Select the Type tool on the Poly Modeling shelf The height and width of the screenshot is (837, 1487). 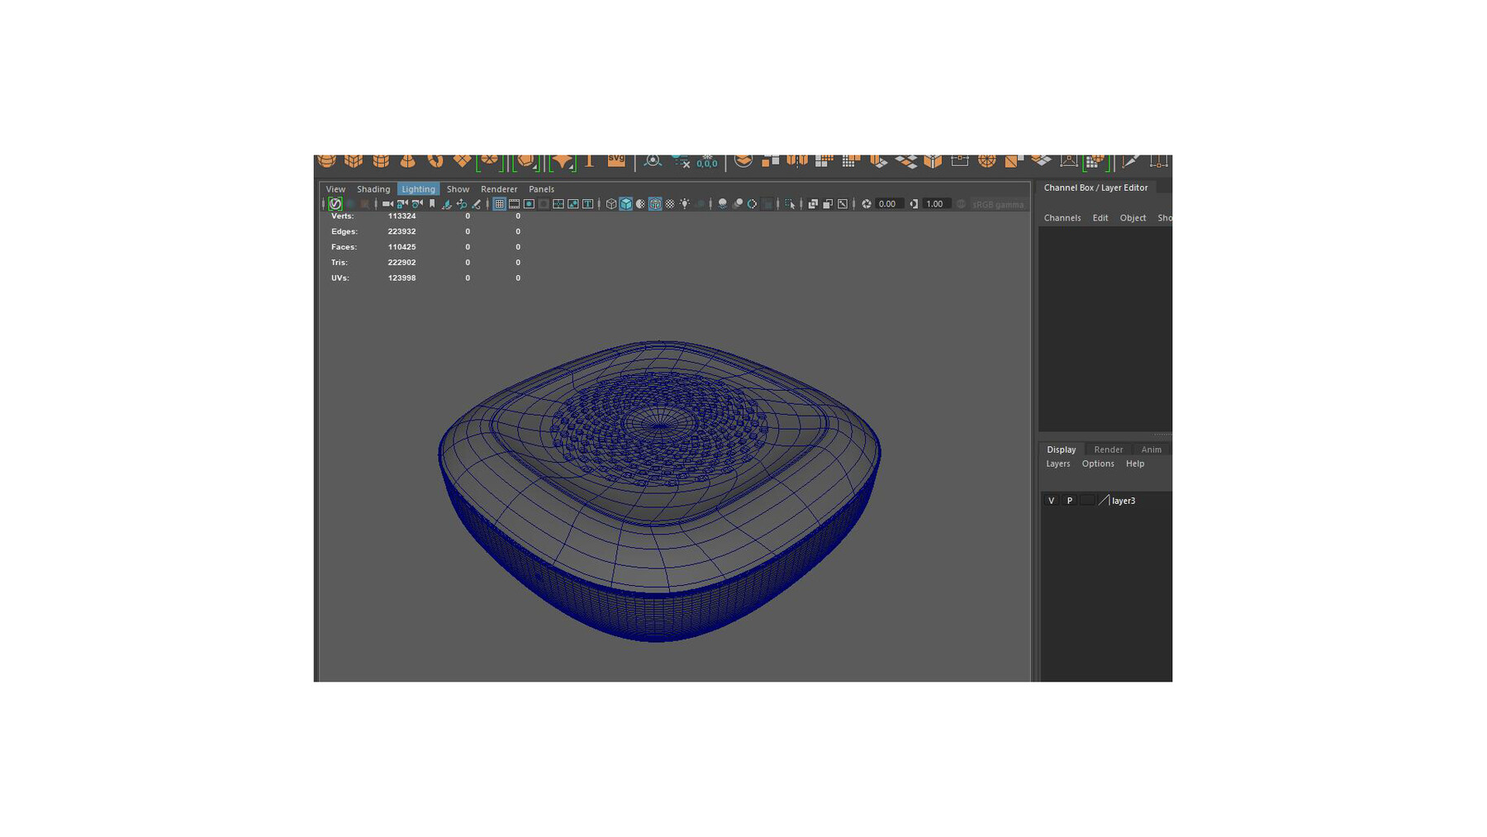588,160
